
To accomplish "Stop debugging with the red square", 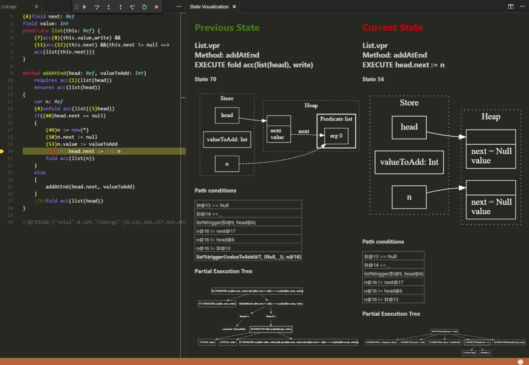I will 157,7.
